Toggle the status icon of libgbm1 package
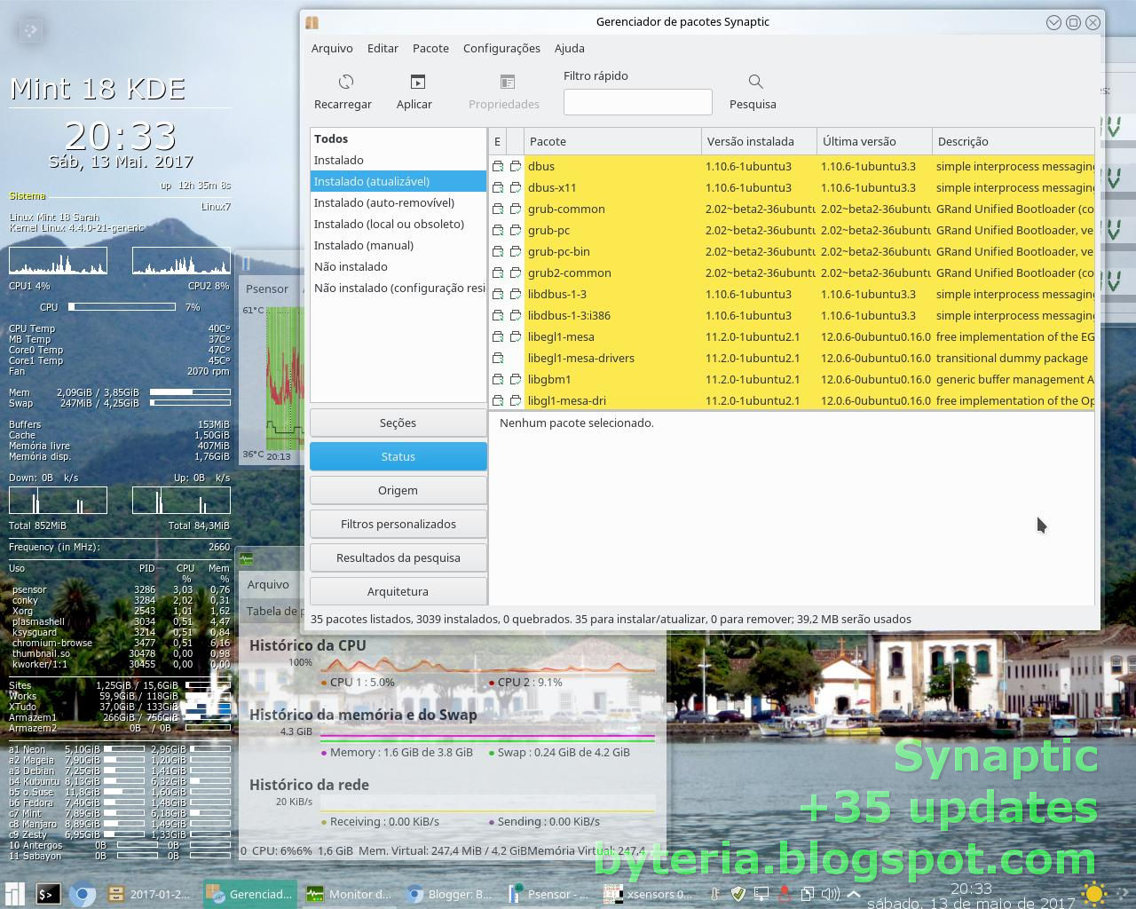Screen dimensions: 1136x909 pos(497,379)
